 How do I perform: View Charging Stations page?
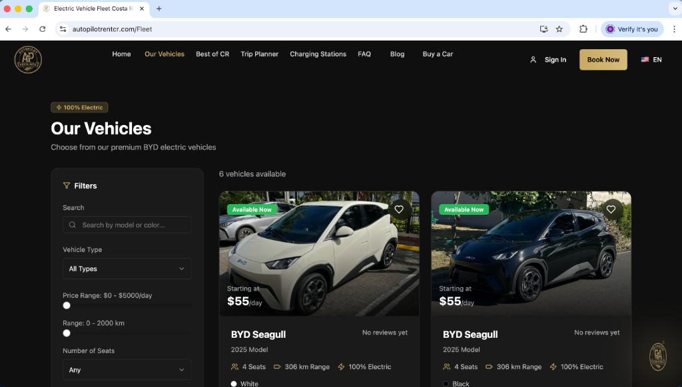coord(318,55)
